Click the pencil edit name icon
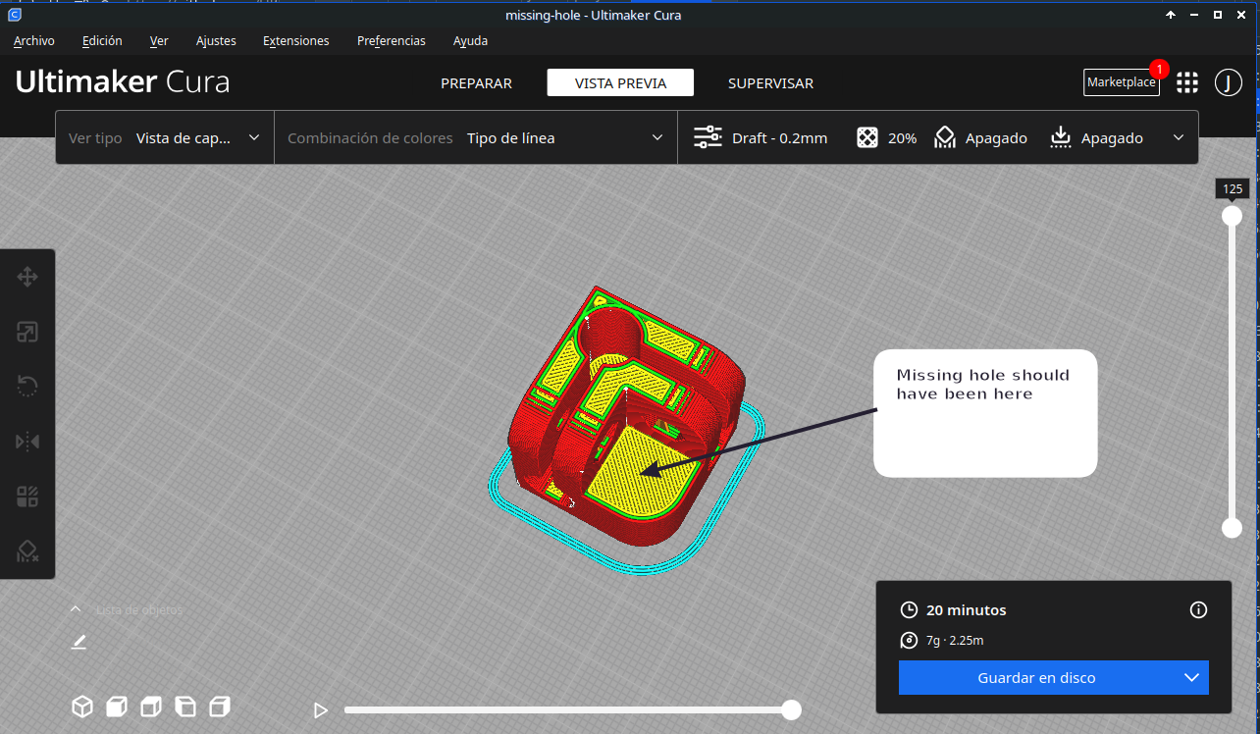 tap(79, 642)
